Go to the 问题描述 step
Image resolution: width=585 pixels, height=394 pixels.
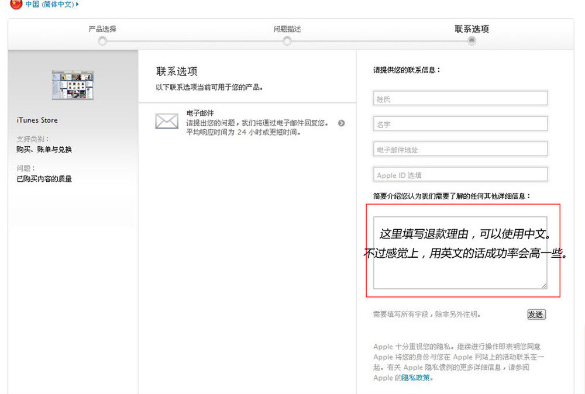287,29
